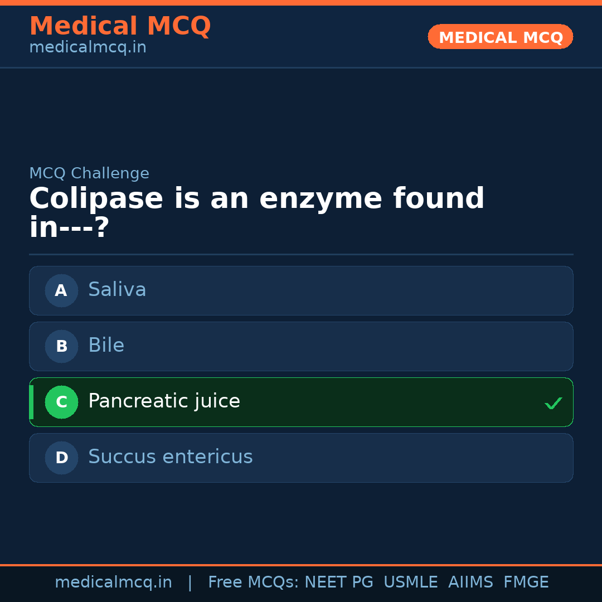Open the medicalmcq.in link in footer
The image size is (602, 602).
click(x=113, y=582)
